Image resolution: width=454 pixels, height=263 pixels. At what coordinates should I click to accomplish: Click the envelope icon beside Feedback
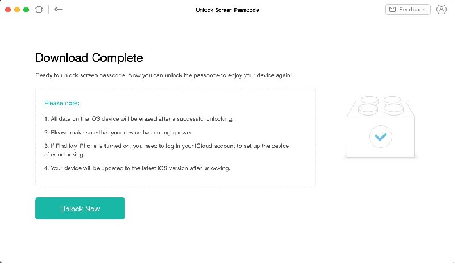pyautogui.click(x=392, y=10)
